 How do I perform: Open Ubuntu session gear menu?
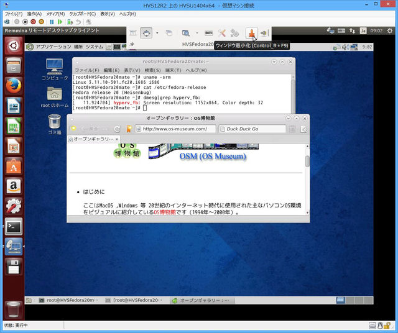[390, 30]
